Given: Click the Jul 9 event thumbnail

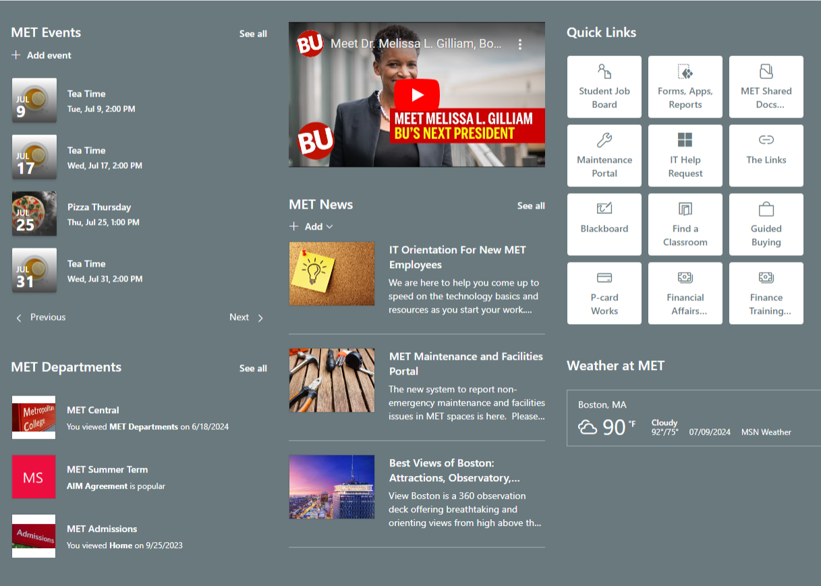Looking at the screenshot, I should click(x=34, y=101).
